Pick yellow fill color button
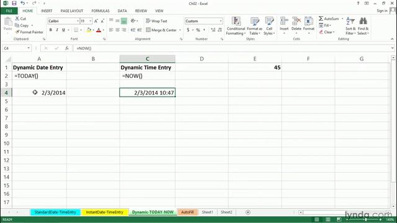The height and width of the screenshot is (223, 397). pyautogui.click(x=89, y=30)
